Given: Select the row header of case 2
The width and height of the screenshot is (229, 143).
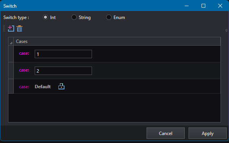Looking at the screenshot, I should click(11, 71).
